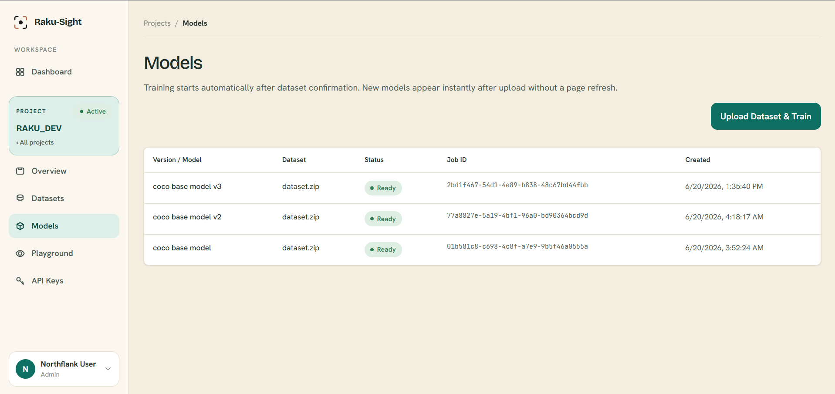
Task: Click Projects breadcrumb link
Action: pyautogui.click(x=157, y=23)
